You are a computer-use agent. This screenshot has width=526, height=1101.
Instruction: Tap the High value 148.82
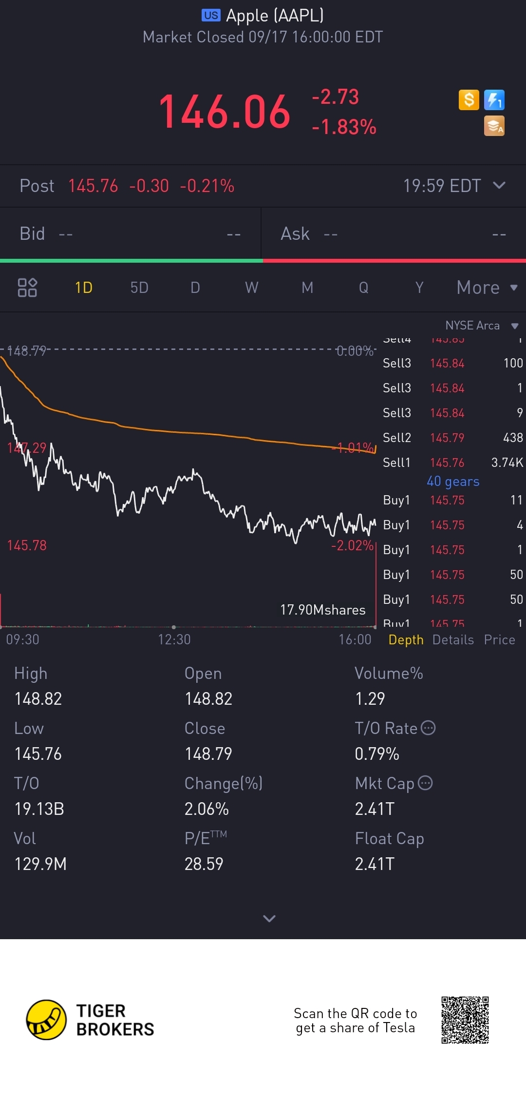point(38,698)
